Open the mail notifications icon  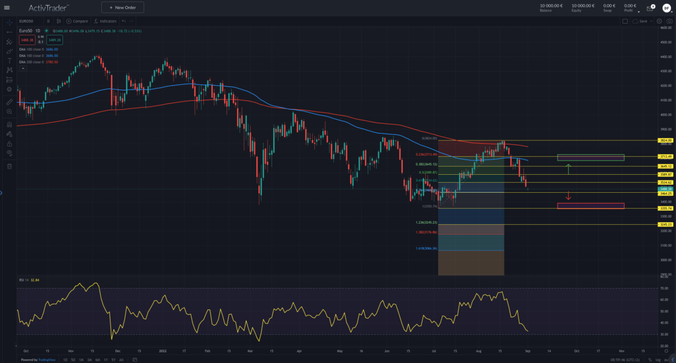(x=650, y=8)
